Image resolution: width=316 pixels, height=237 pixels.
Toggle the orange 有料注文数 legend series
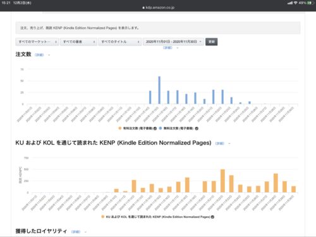pos(120,128)
